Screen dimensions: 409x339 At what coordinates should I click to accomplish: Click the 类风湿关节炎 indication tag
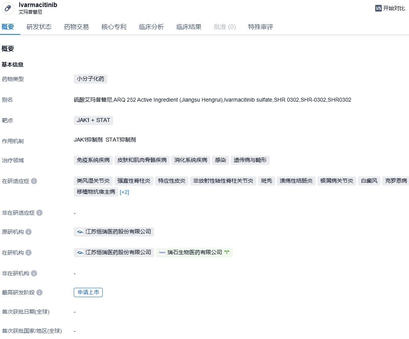pyautogui.click(x=93, y=181)
